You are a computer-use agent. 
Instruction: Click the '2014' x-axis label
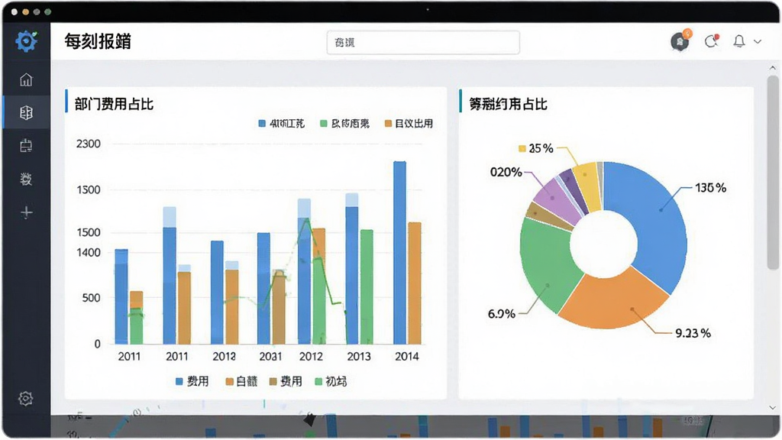(x=406, y=356)
